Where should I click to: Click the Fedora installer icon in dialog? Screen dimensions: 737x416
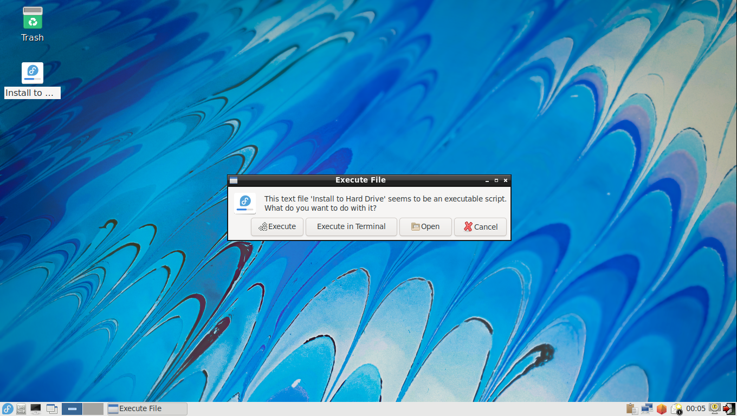point(245,204)
